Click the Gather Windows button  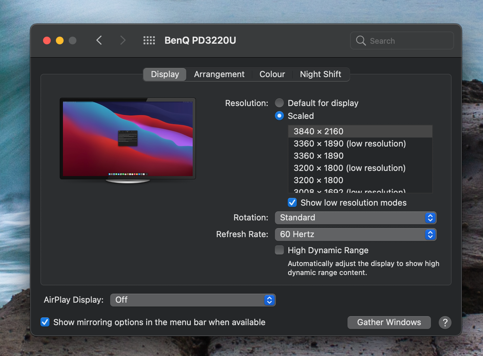click(x=389, y=322)
